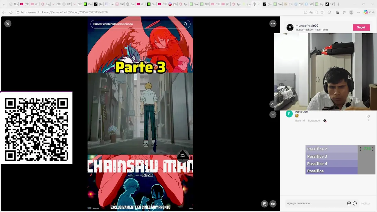Viewport: 377px width, 212px height.
Task: Open the Copilot Chat button
Action: point(369,12)
